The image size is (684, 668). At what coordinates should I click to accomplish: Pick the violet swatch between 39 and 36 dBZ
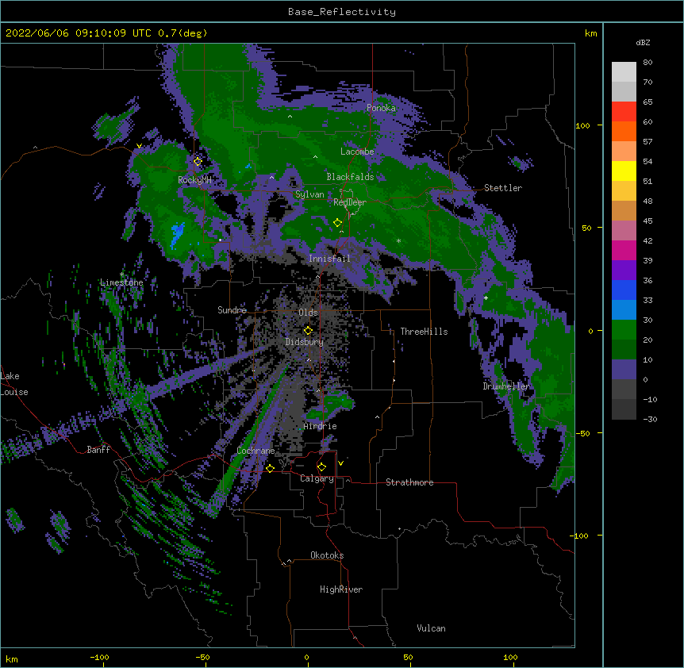(624, 271)
